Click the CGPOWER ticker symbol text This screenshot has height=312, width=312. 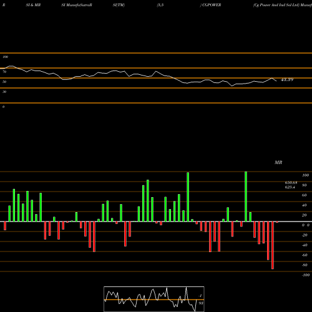point(212,5)
